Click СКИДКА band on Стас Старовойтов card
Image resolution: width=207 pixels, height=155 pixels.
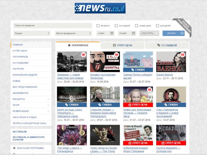171,105
